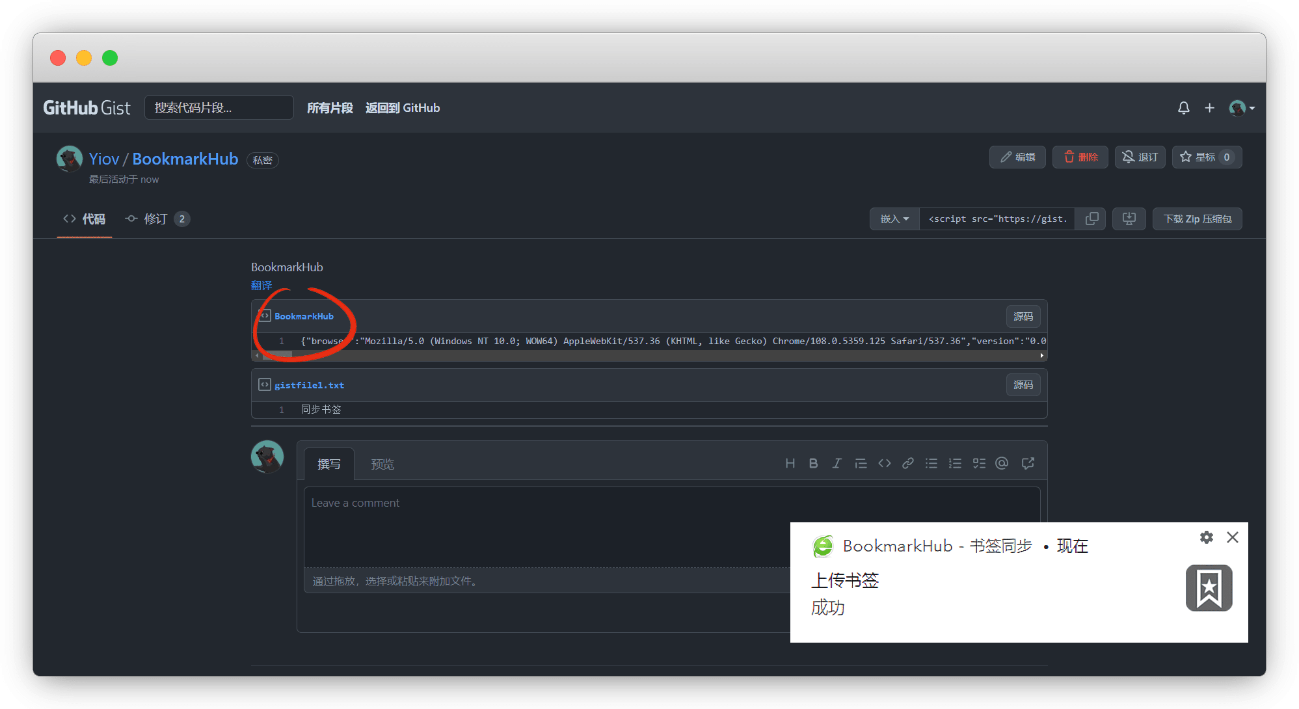This screenshot has width=1299, height=709.
Task: Open the user avatar dropdown menu
Action: click(1241, 108)
